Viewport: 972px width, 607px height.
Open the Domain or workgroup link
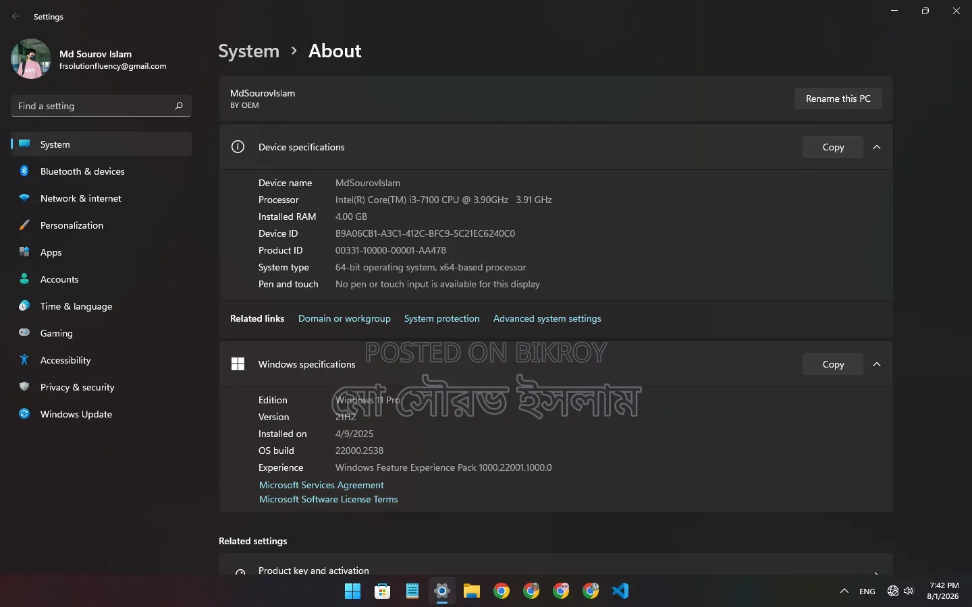(344, 318)
